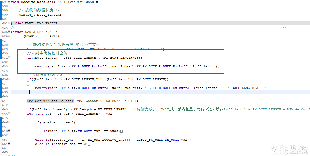310x156 pixels.
Task: Click 'uart2_dma_buff.RX_BUFF.R_BUFF.Rx_buff2' in second memcpy
Action: pos(150,88)
